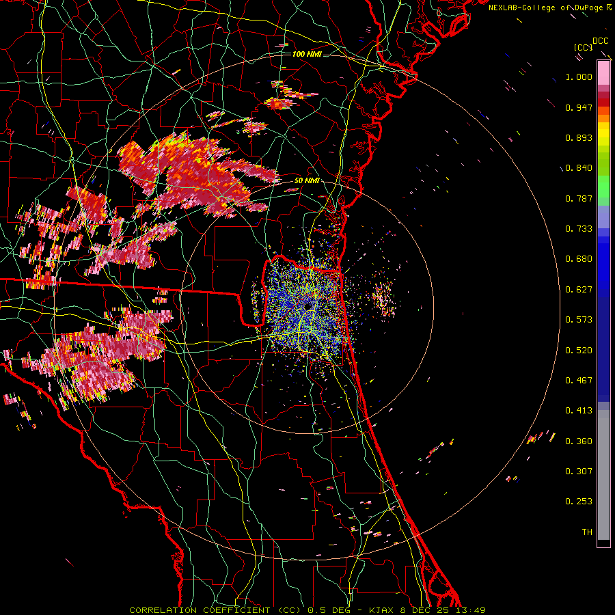615x615 pixels.
Task: Click the black radar site dot at center
Action: coord(307,305)
